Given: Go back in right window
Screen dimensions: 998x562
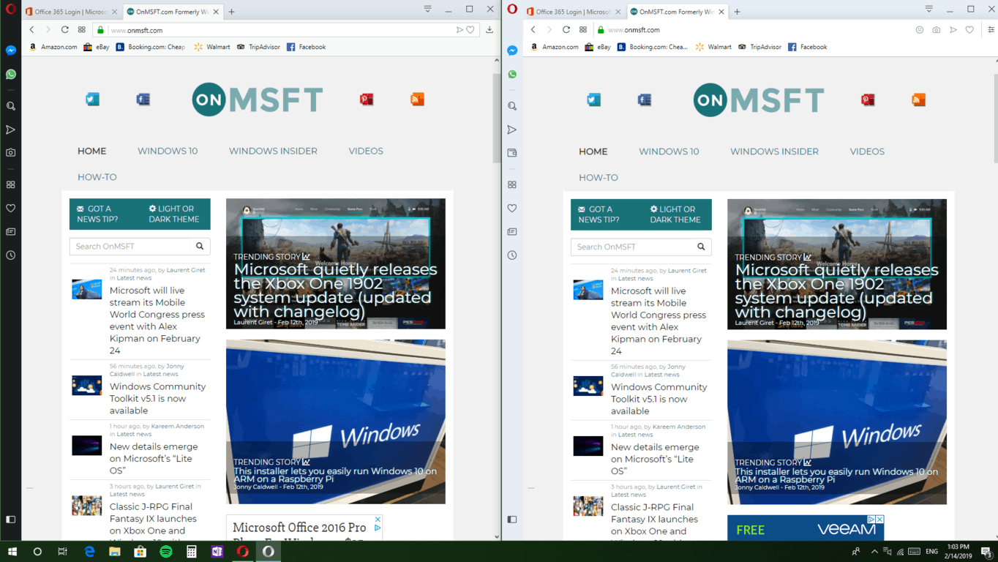Looking at the screenshot, I should 533,30.
